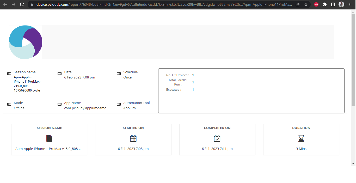This screenshot has width=356, height=183.
Task: Select the date 6 Feb 2023 7:08 pm under Date
Action: 79,77
